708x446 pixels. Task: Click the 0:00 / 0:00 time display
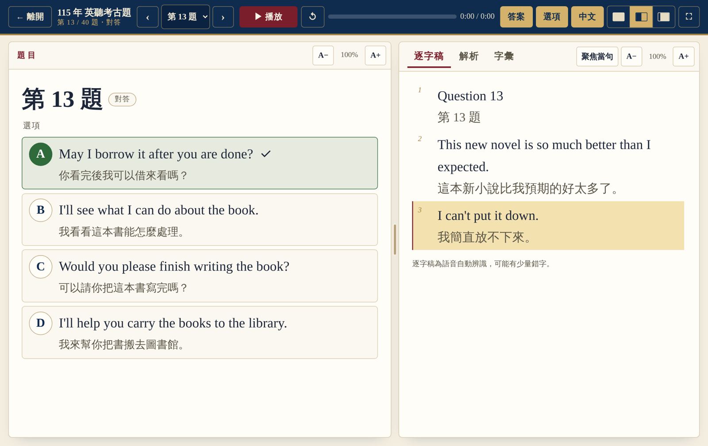[x=477, y=16]
